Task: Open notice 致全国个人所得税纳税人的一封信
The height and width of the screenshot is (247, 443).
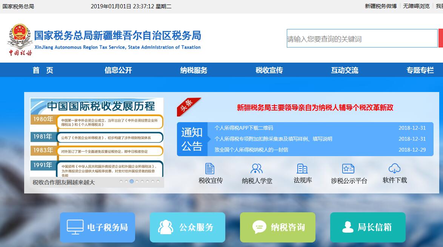Action: coord(251,150)
